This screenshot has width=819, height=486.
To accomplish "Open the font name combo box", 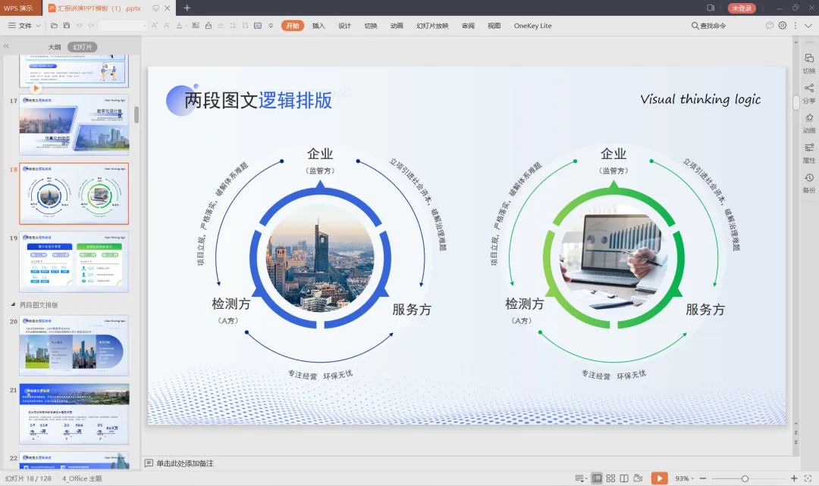I will point(123,26).
